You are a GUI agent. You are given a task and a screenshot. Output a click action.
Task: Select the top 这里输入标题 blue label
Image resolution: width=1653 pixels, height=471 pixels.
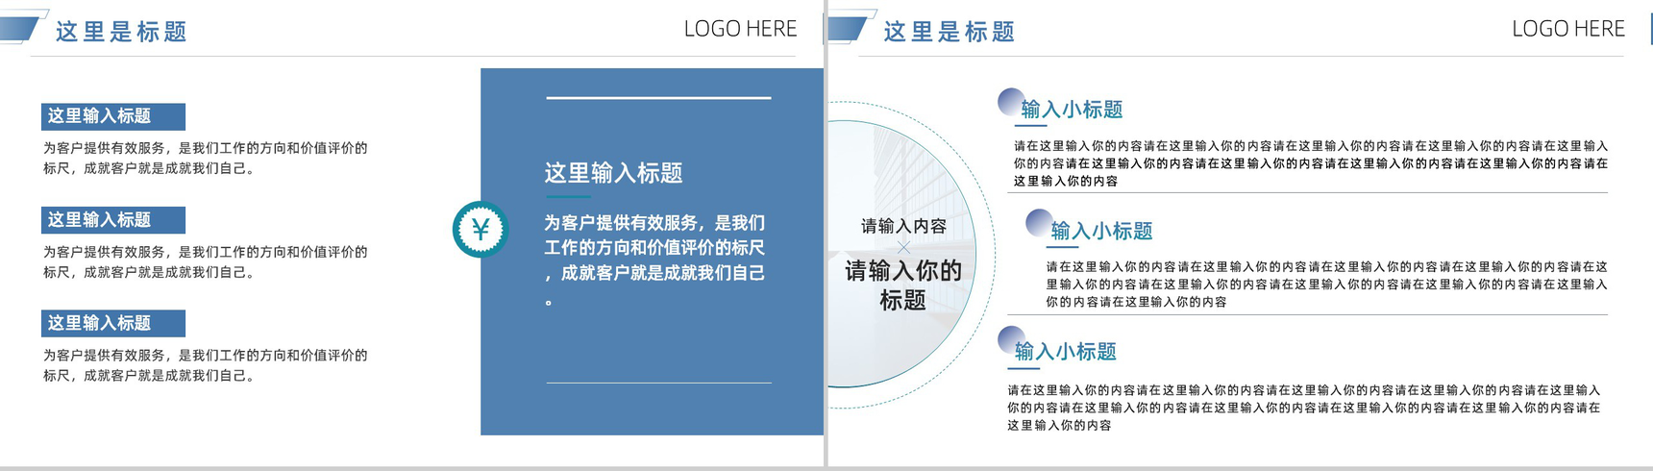[x=113, y=116]
